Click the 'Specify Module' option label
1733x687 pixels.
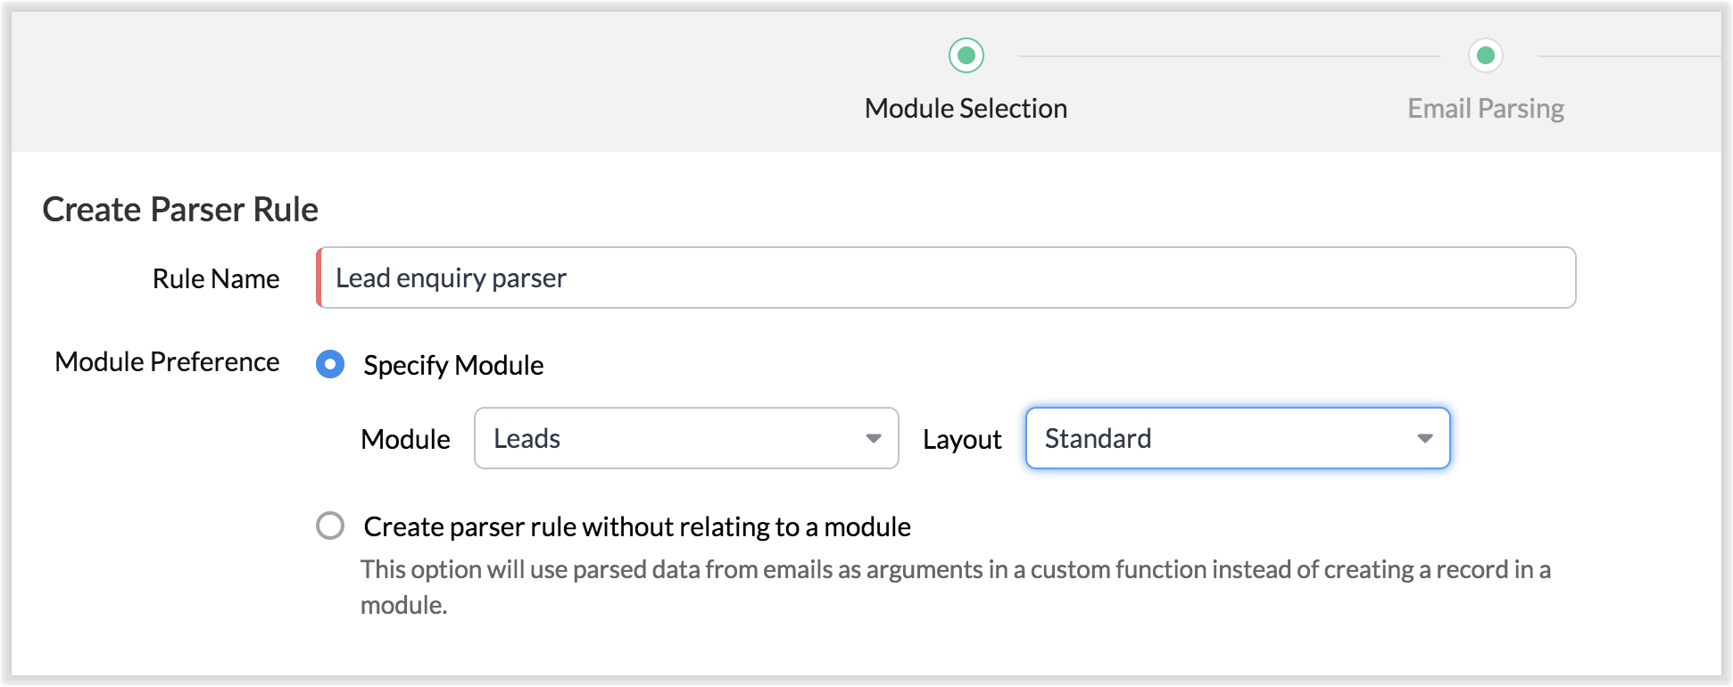click(x=453, y=365)
